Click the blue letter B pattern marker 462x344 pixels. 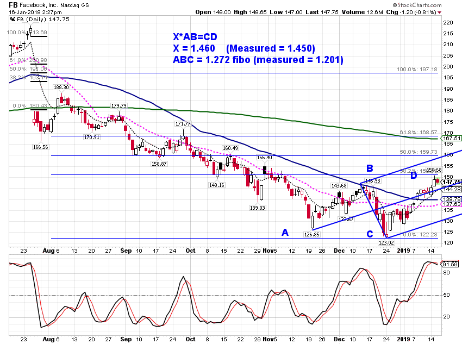click(370, 168)
